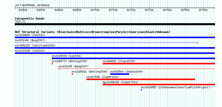Image resolution: width=222 pixels, height=107 pixels.
Task: Click the esv3891153 (Suktitipat2014) blue bar
Action: [115, 48]
